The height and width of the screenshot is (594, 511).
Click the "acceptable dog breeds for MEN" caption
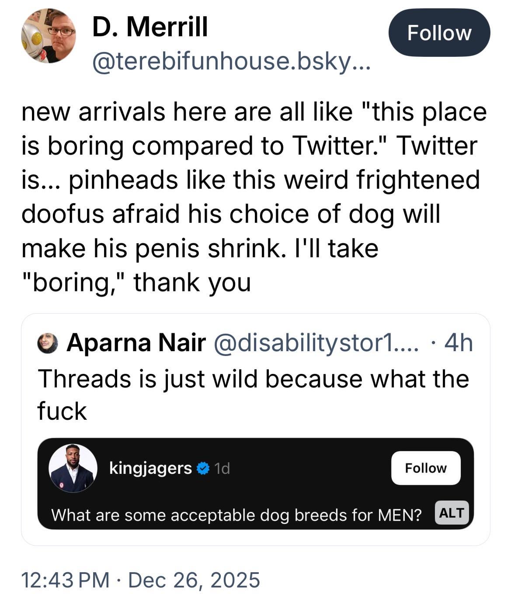pos(236,515)
